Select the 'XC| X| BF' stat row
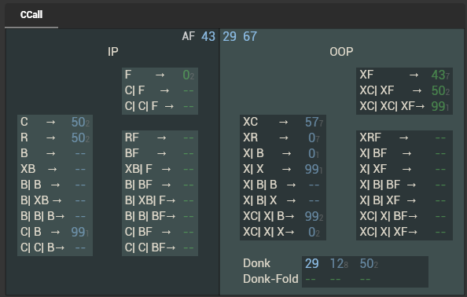The image size is (467, 297). [x=404, y=216]
